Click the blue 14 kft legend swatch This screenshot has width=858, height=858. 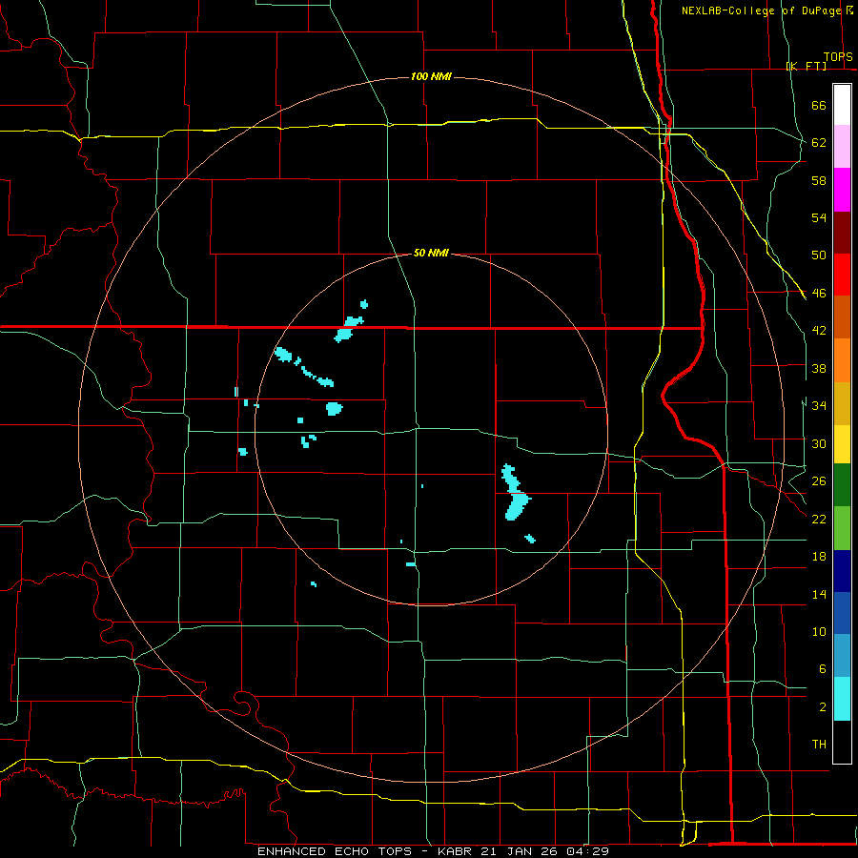(842, 613)
